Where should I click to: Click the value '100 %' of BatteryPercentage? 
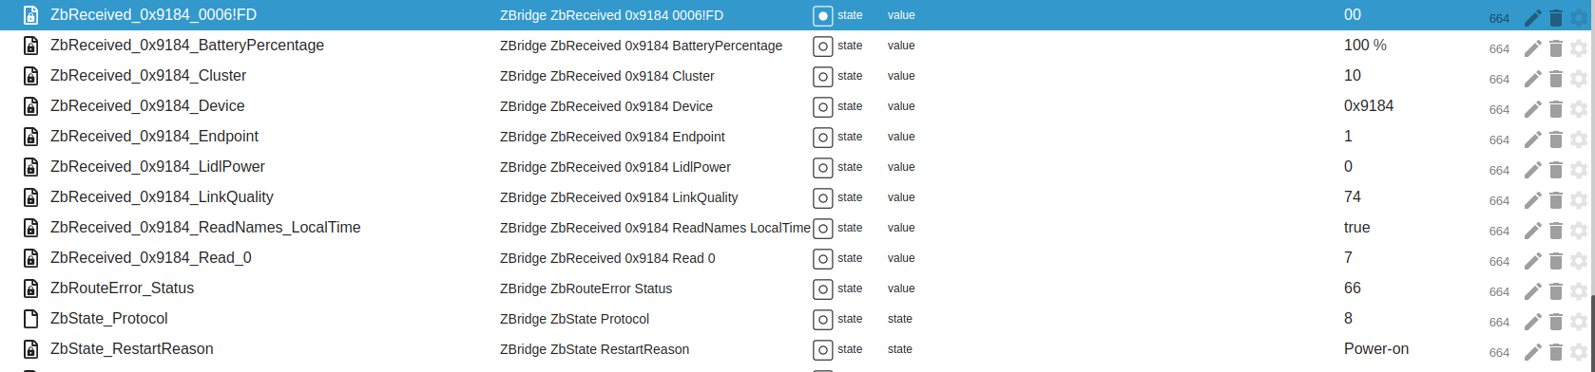1365,46
